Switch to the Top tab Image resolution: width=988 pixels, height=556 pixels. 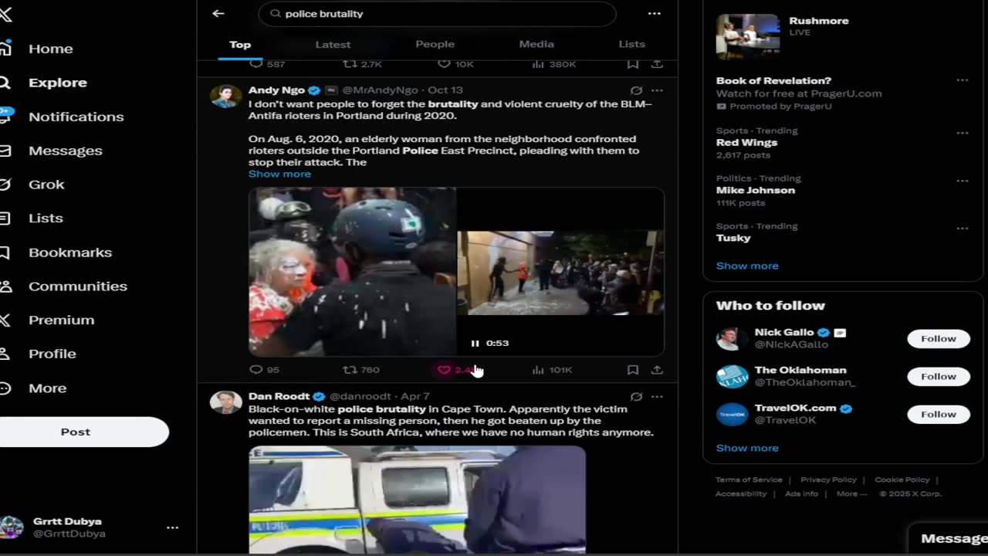click(x=240, y=44)
